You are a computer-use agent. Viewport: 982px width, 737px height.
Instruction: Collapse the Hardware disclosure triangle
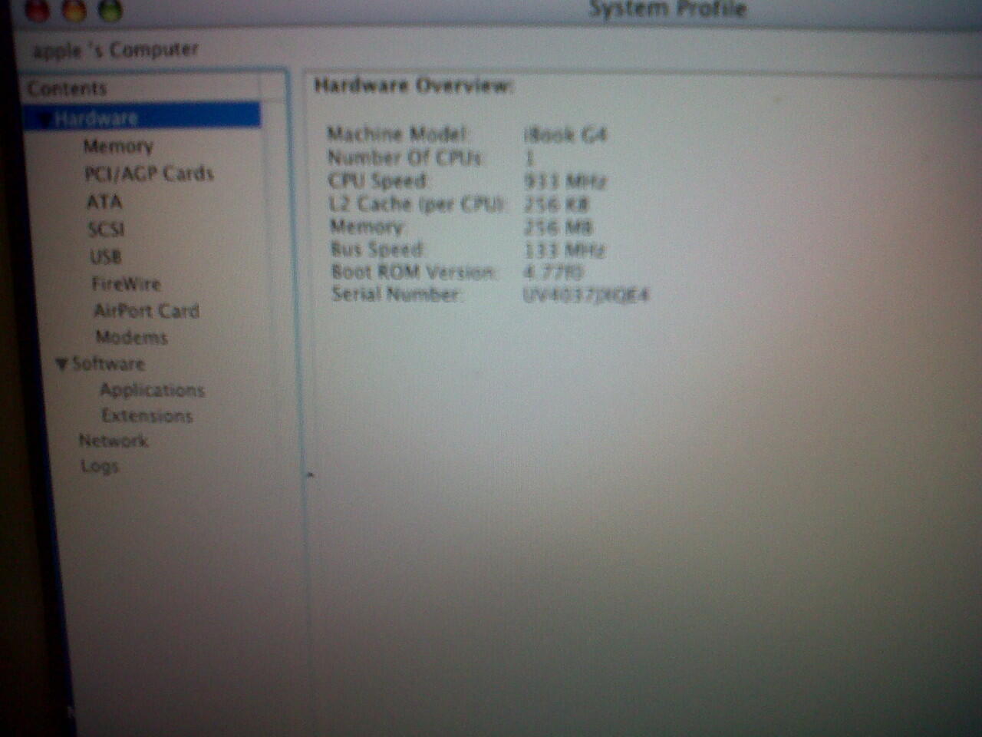tap(45, 119)
